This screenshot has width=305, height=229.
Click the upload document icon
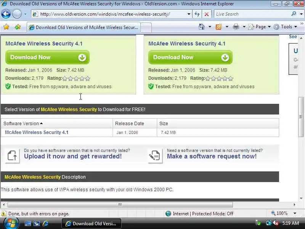(12, 156)
